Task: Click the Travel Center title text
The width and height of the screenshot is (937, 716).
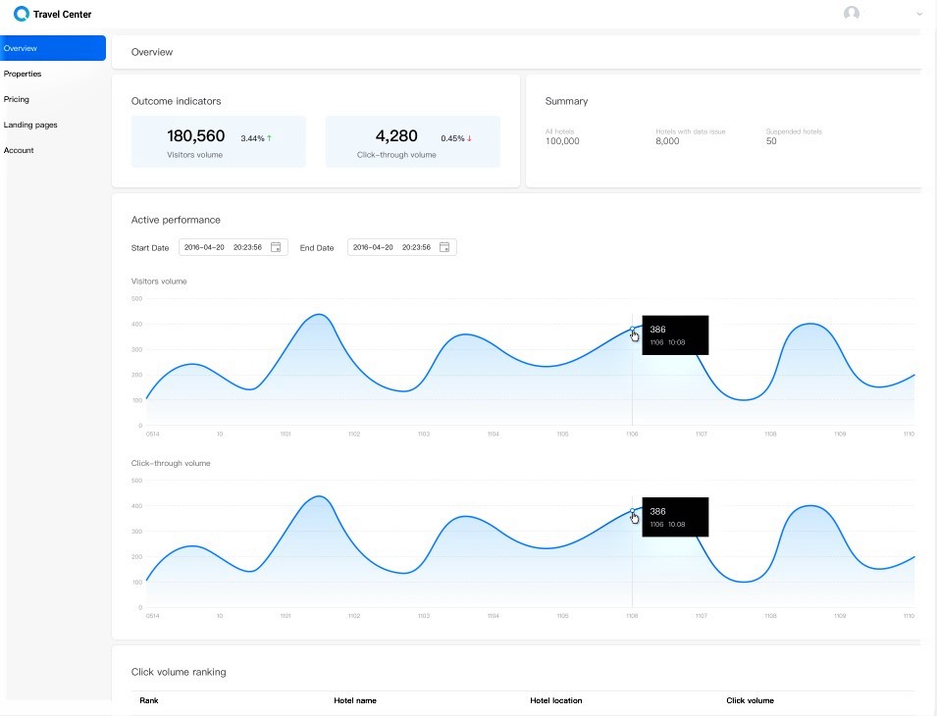Action: tap(62, 15)
